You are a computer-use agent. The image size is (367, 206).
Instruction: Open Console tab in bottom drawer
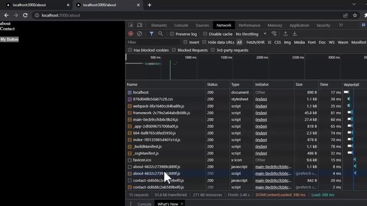point(144,204)
